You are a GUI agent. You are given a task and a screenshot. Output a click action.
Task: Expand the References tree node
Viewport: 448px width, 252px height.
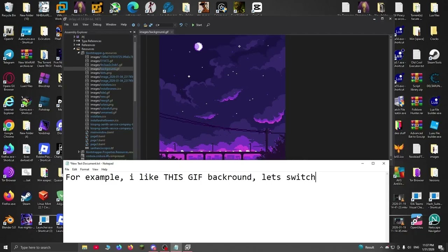point(74,45)
